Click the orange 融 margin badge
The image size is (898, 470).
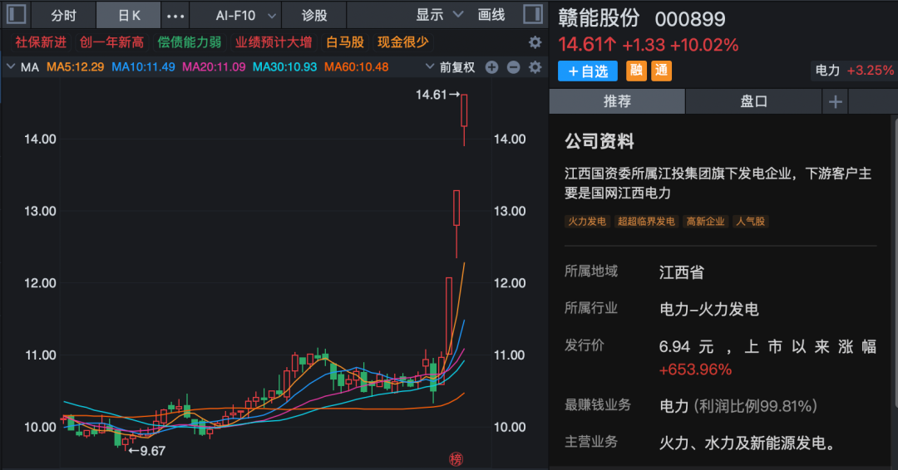pyautogui.click(x=636, y=71)
